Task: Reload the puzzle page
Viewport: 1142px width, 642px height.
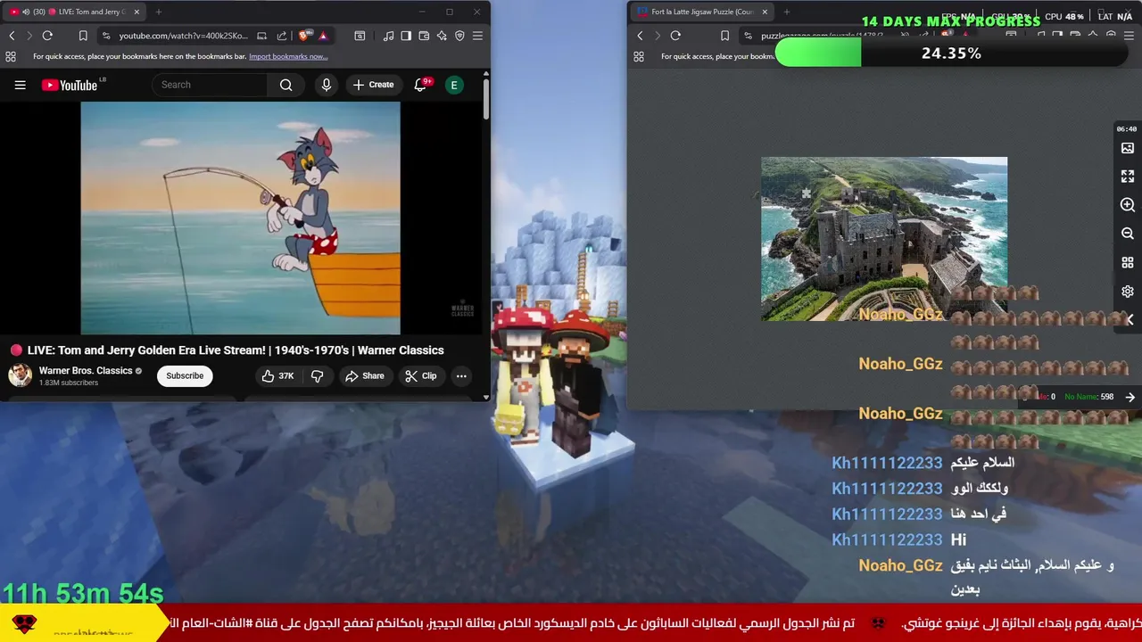Action: [675, 36]
